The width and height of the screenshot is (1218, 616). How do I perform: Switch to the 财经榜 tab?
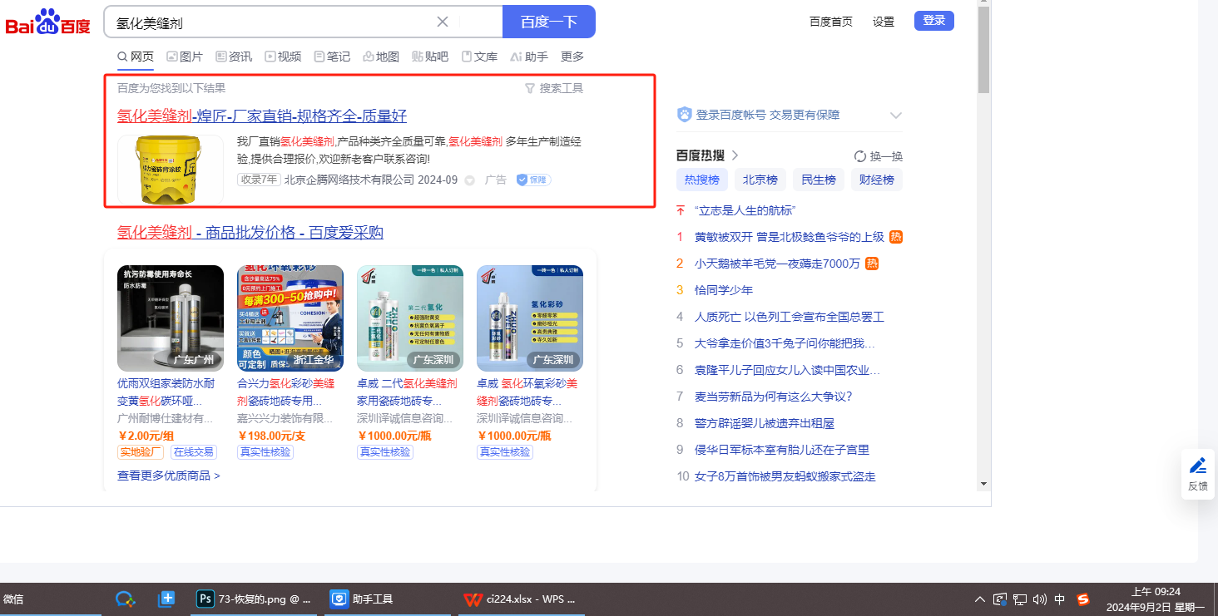(x=877, y=180)
